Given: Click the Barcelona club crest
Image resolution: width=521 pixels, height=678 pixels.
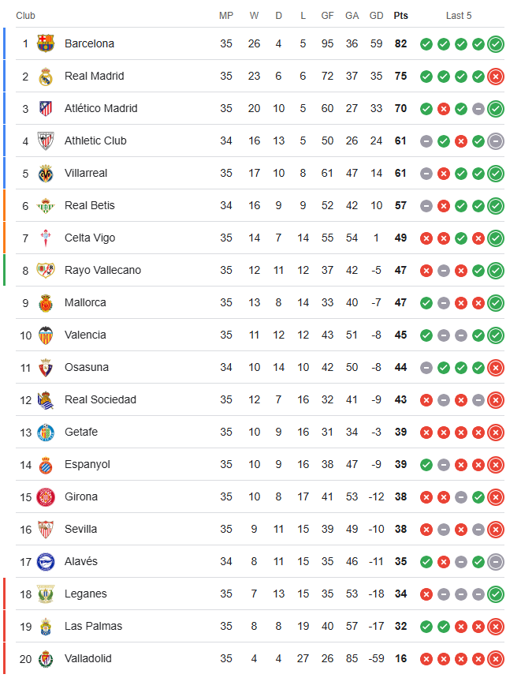Looking at the screenshot, I should pyautogui.click(x=46, y=43).
